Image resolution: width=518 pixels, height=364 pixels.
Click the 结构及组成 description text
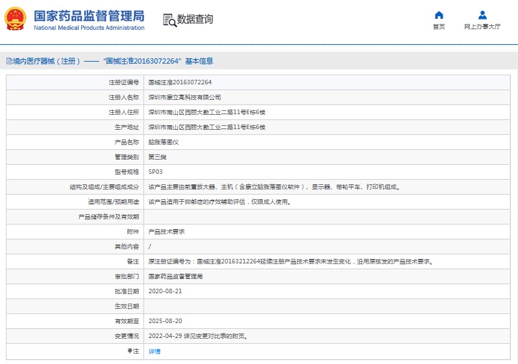click(x=275, y=187)
